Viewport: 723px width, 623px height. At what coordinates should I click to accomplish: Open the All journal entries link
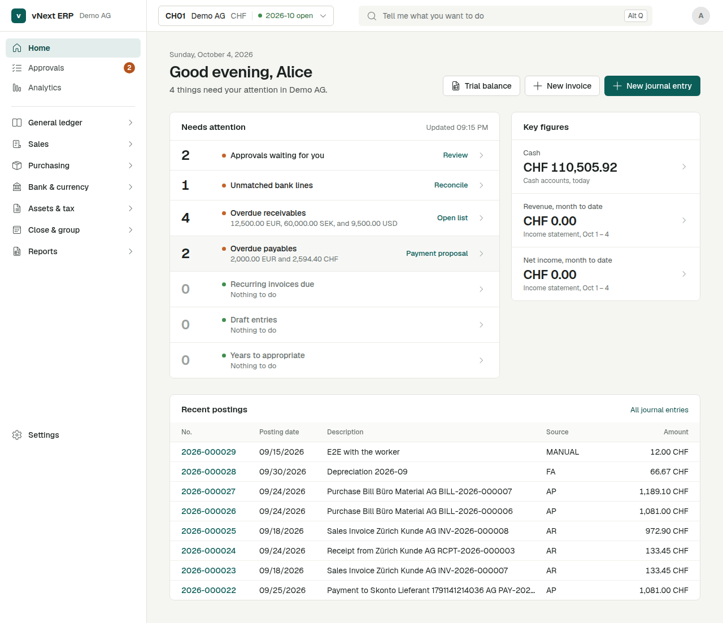click(x=659, y=410)
